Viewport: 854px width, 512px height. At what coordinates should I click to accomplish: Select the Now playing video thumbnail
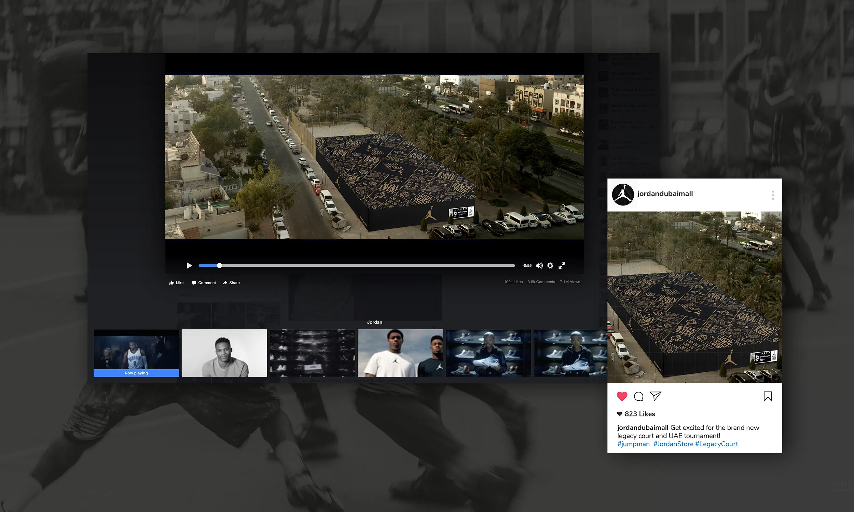point(136,353)
